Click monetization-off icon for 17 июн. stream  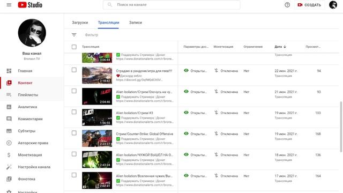(x=216, y=175)
